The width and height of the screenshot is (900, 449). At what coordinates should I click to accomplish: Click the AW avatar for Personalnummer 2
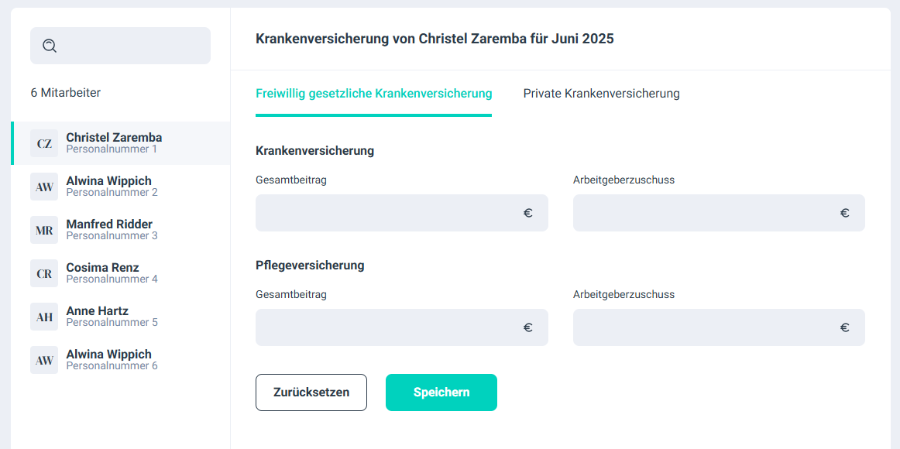[x=44, y=187]
